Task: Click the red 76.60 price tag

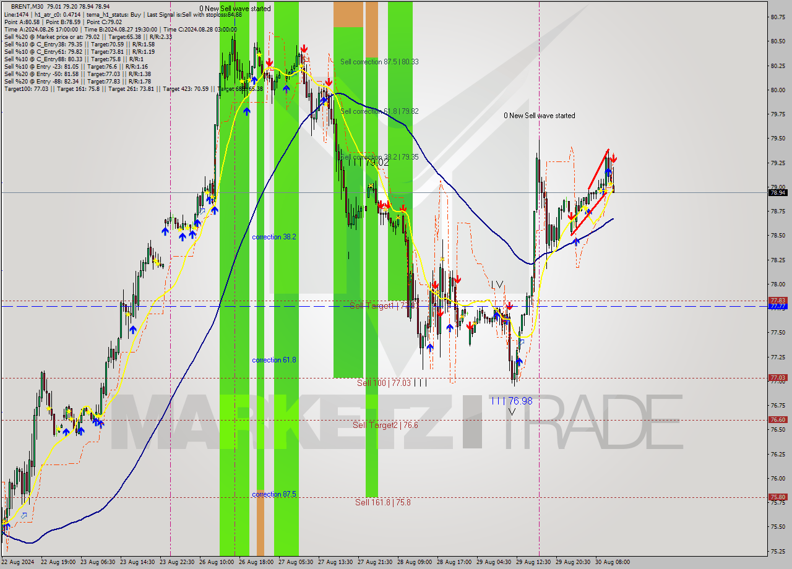Action: (778, 420)
